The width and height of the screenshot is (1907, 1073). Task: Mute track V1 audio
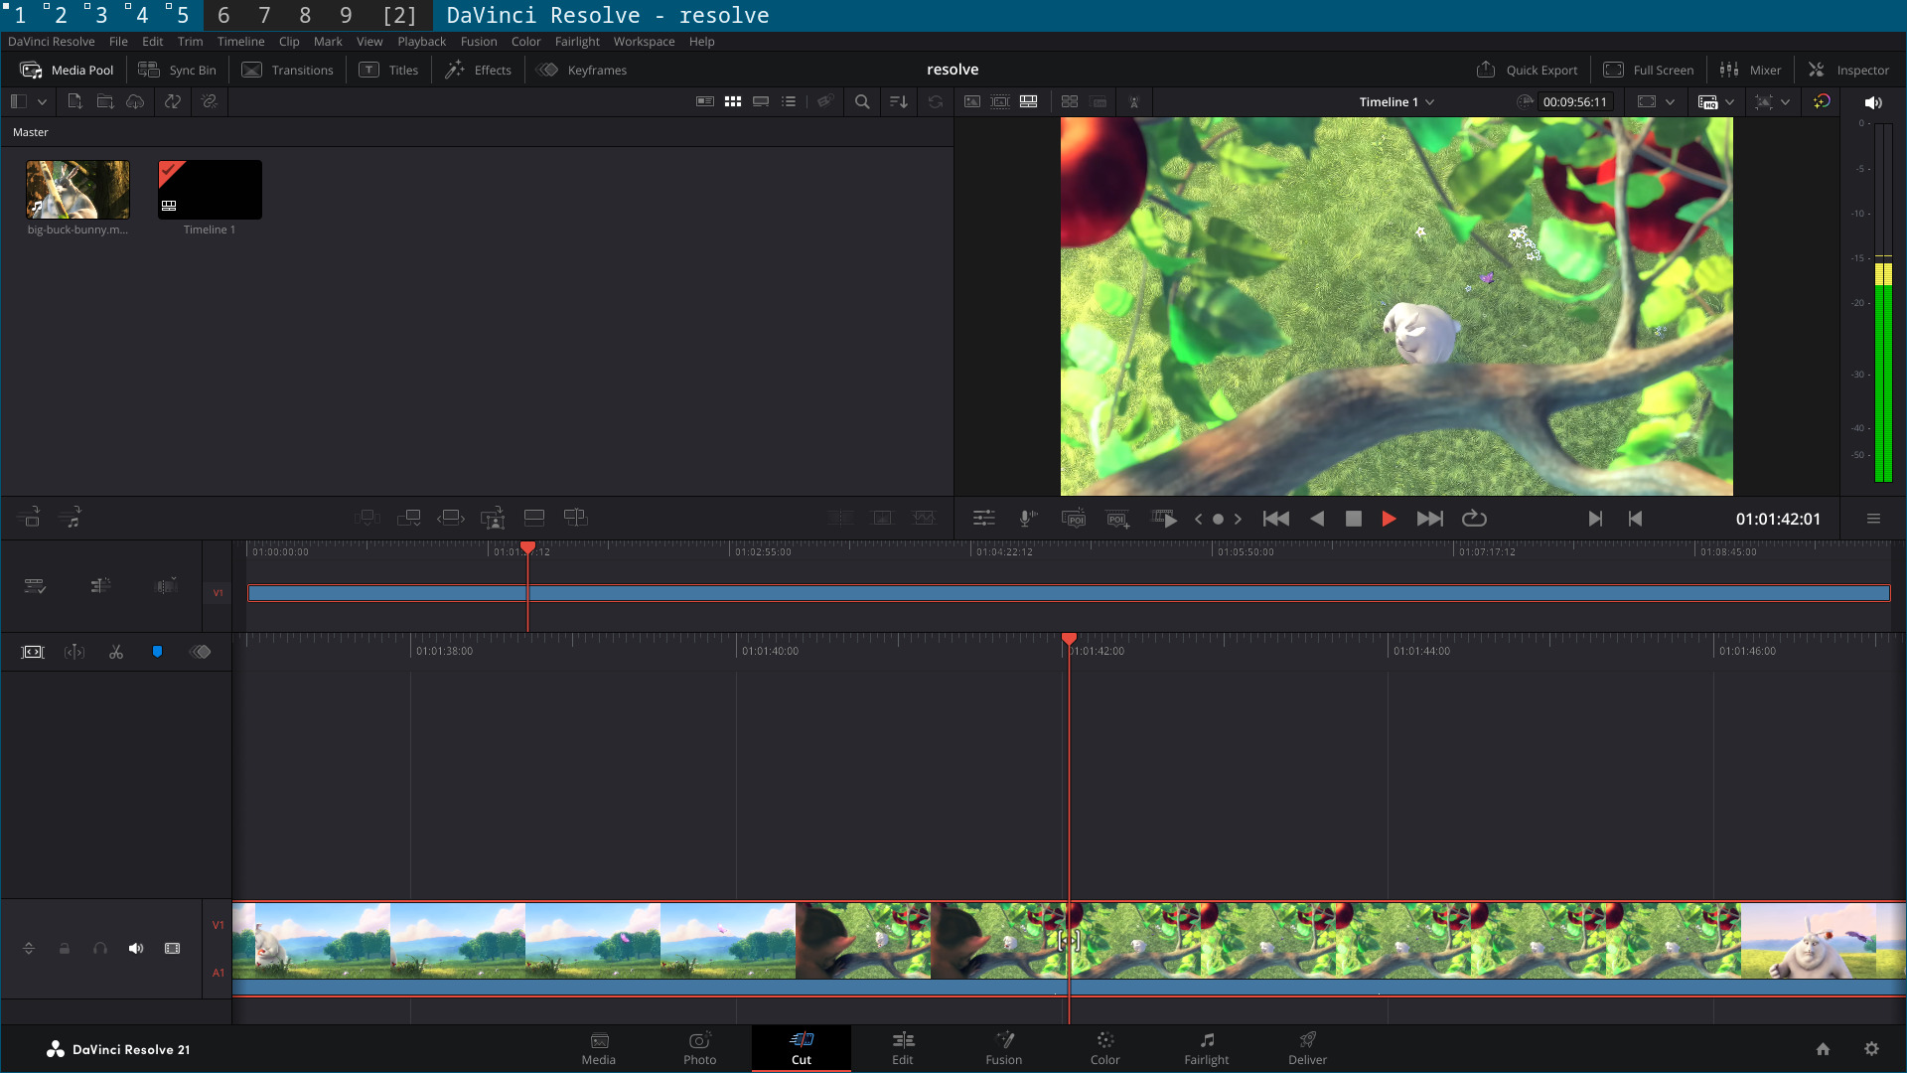click(x=136, y=949)
